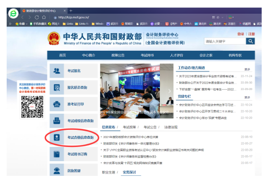Open the 政策公告 navigation item
Viewport: 265px width, 182px height.
[x=118, y=55]
